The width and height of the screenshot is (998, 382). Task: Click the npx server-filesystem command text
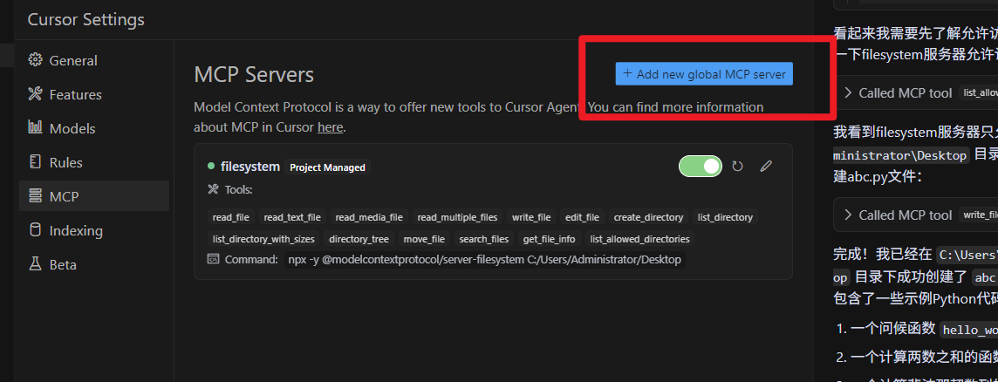tap(485, 260)
